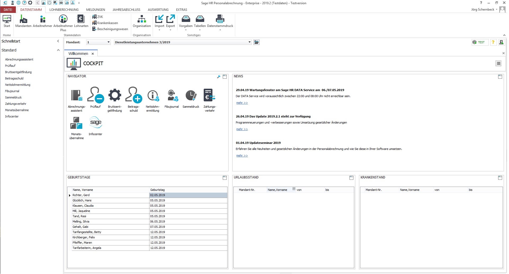Screen dimensions: 509x274
Task: Open Krankenkassen in the ribbon
Action: coord(105,23)
